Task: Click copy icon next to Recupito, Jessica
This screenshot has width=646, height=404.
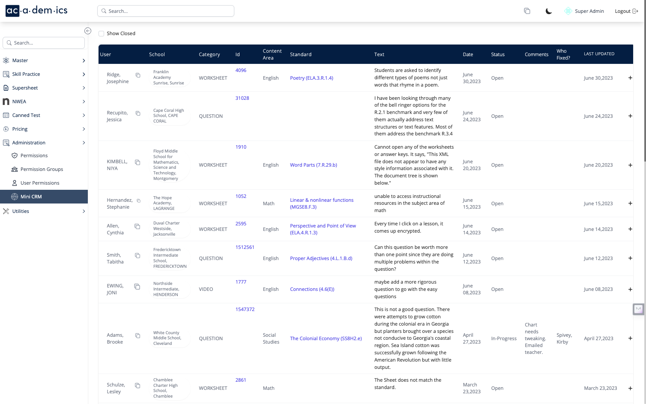Action: (x=138, y=113)
